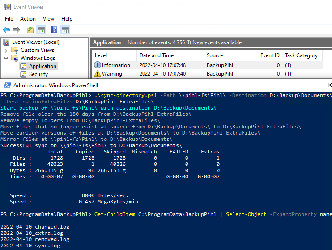332x250 pixels.
Task: Click the Information level icon in first event row
Action: click(x=97, y=65)
